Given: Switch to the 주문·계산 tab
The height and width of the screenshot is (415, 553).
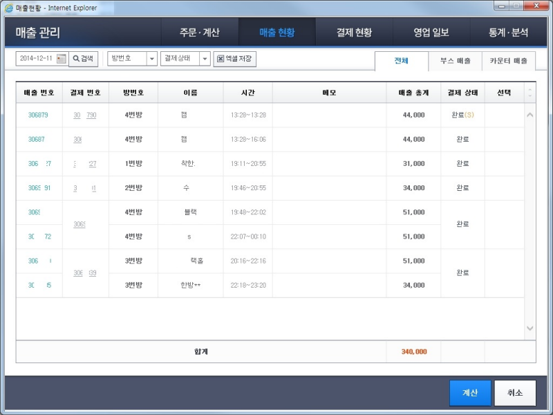Looking at the screenshot, I should tap(200, 32).
